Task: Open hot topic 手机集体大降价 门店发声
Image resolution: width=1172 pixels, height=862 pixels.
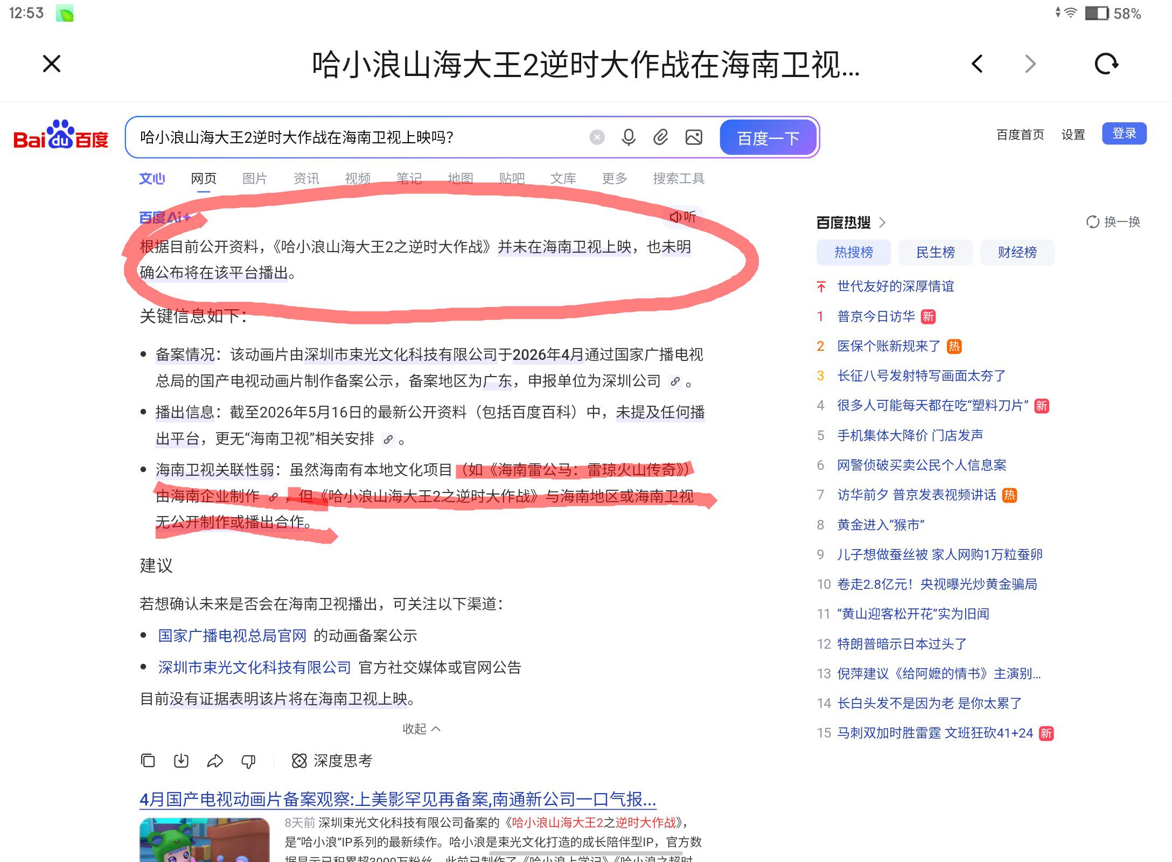Action: pyautogui.click(x=910, y=435)
